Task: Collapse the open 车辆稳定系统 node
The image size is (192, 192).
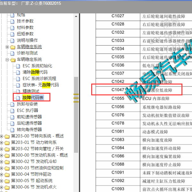Action: (x=7, y=60)
